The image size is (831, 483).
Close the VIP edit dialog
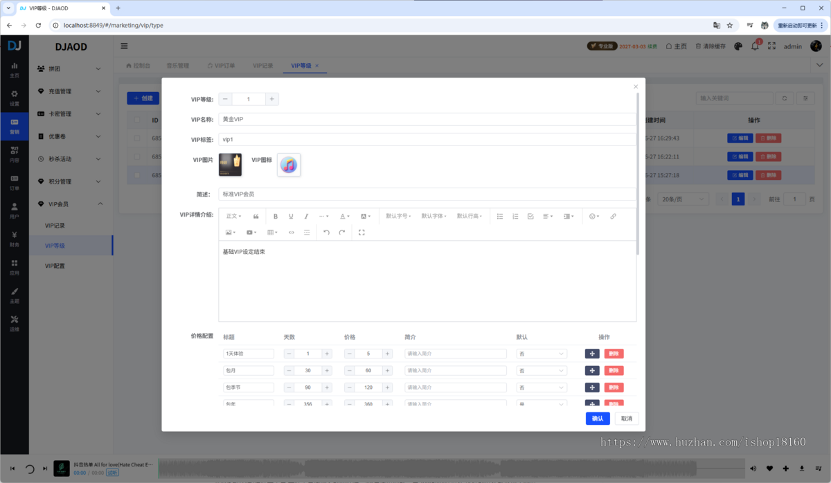636,86
